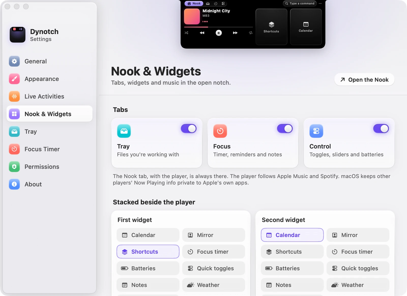Open the Tray settings page in the sidebar

tap(50, 131)
